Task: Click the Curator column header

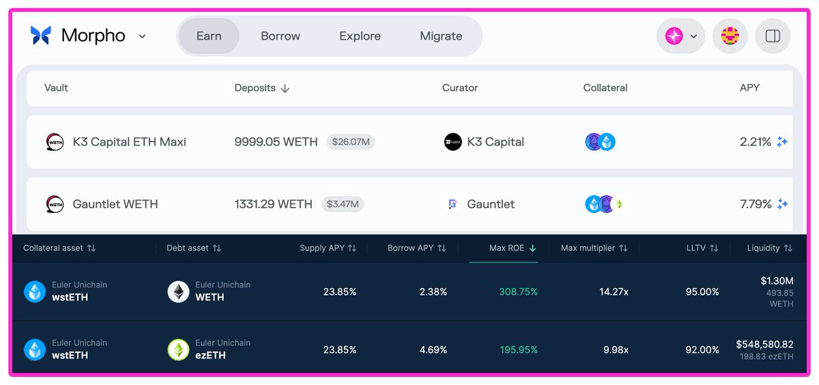Action: pyautogui.click(x=460, y=88)
